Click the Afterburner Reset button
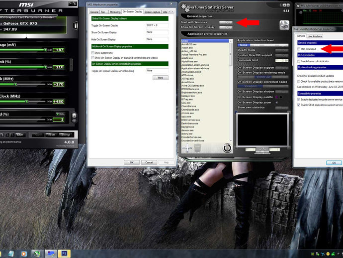The width and height of the screenshot is (343, 258). 51,135
